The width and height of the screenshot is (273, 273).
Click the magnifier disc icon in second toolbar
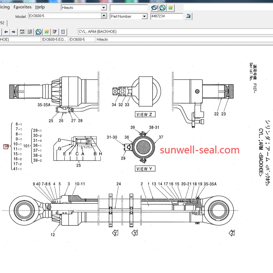(x=38, y=32)
